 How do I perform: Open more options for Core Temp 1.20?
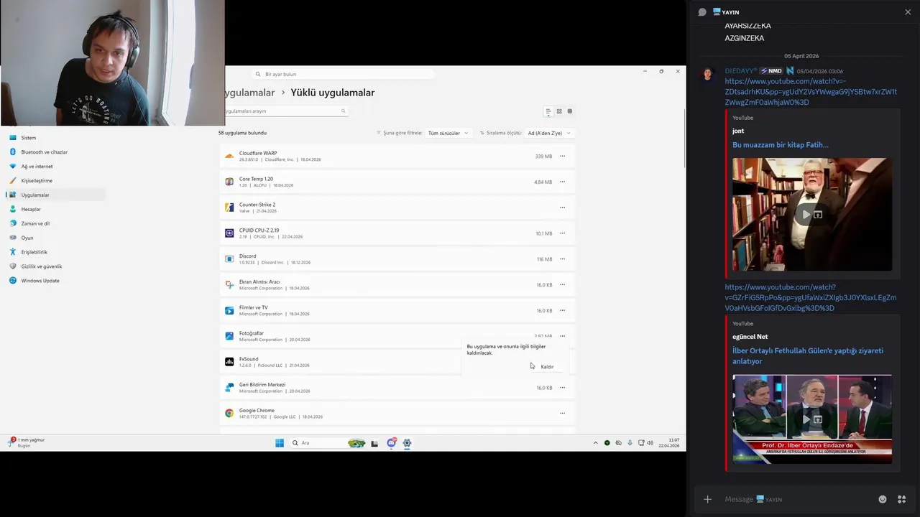[x=562, y=182]
